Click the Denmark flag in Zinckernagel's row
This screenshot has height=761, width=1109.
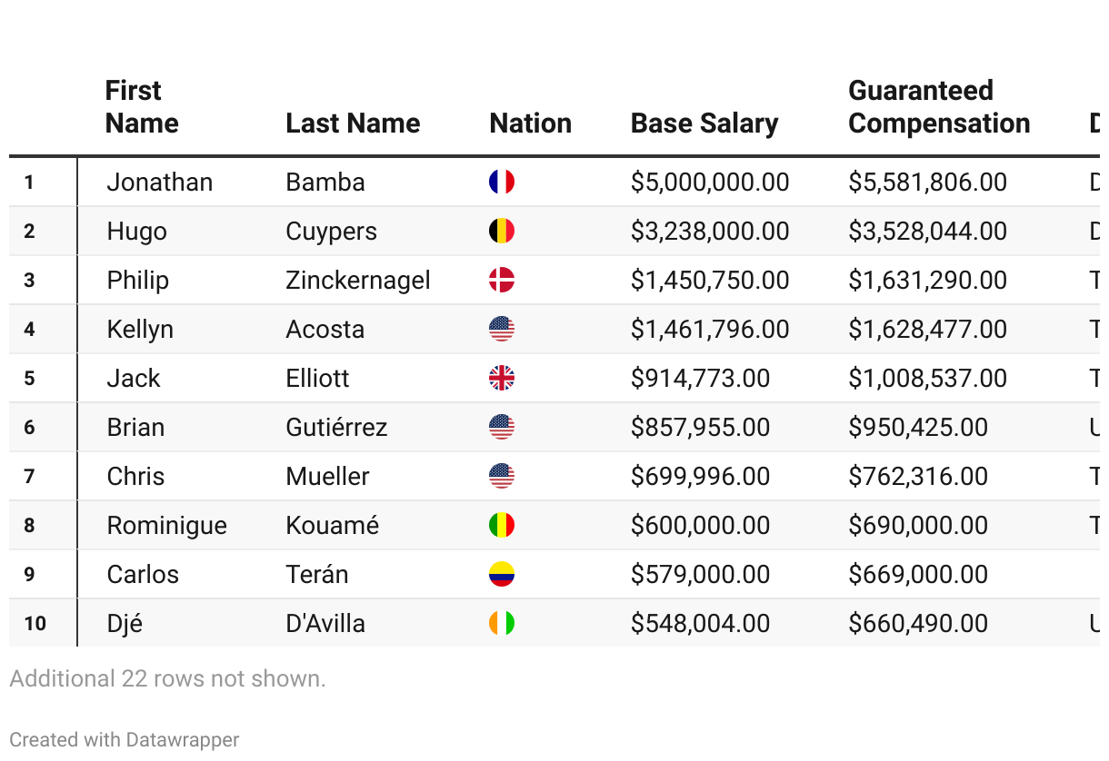pyautogui.click(x=502, y=281)
